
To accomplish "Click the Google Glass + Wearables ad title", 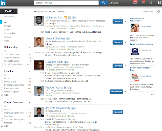I will pos(137,20).
